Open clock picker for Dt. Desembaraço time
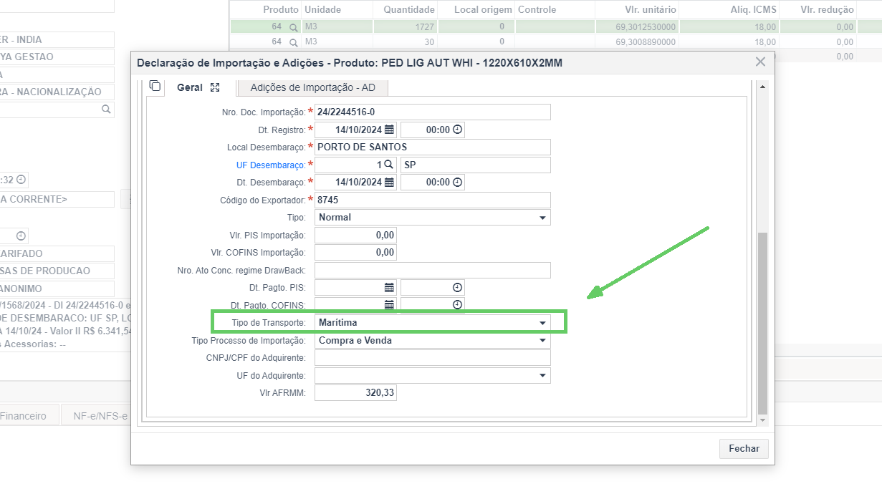This screenshot has height=499, width=882. [x=457, y=182]
